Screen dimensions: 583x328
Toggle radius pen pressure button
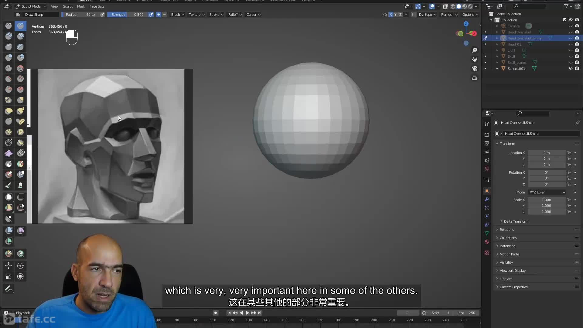102,15
